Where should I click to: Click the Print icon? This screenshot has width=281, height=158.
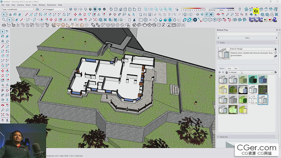(x=185, y=14)
